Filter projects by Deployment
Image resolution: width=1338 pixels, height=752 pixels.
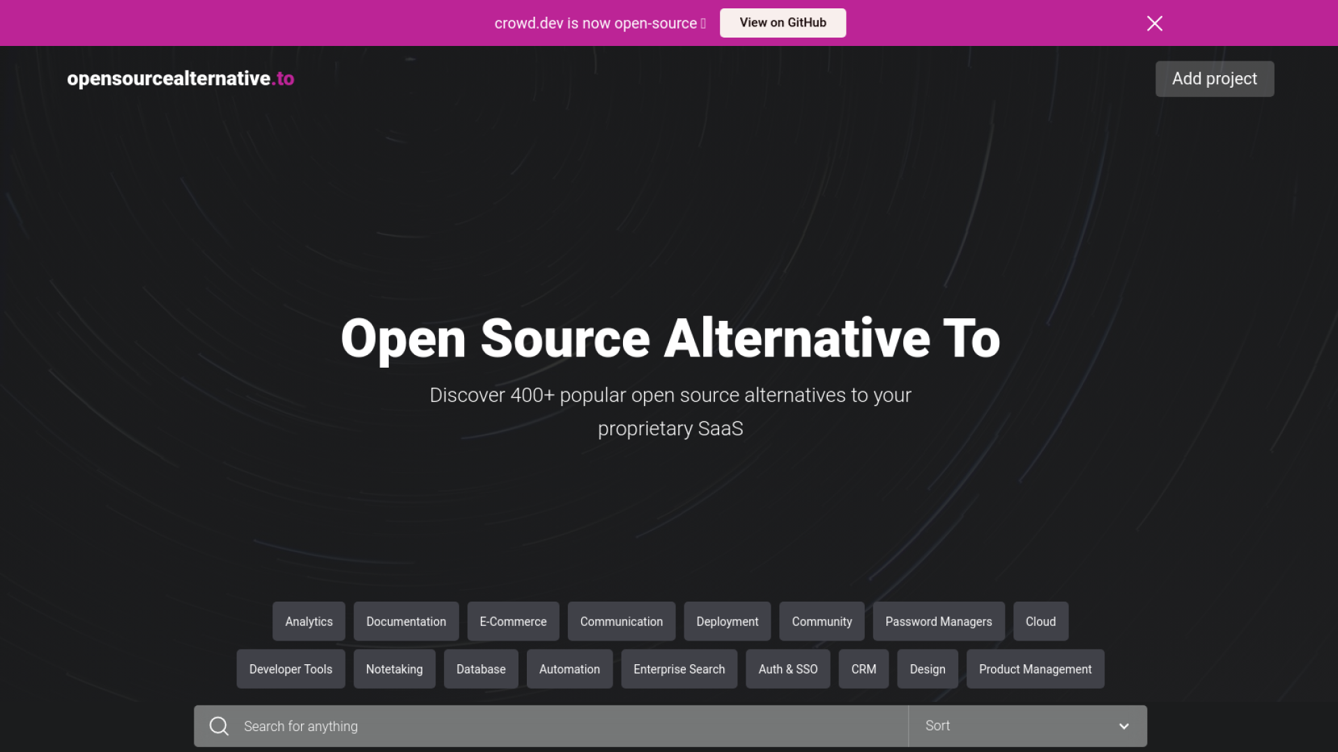coord(727,621)
